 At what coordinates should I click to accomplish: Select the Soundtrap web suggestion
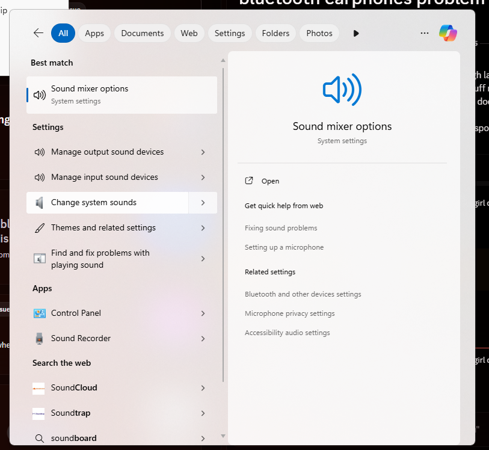121,413
